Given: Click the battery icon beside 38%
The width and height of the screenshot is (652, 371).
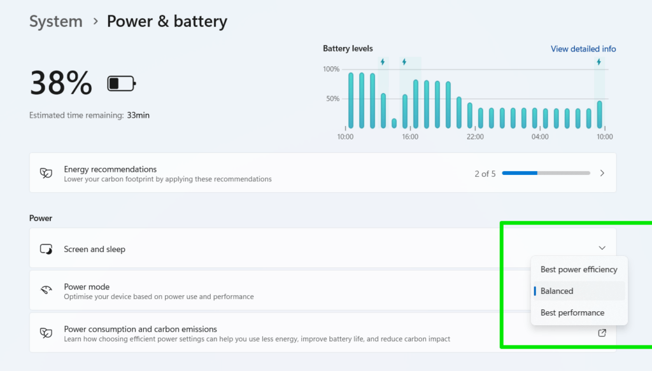Looking at the screenshot, I should 120,83.
